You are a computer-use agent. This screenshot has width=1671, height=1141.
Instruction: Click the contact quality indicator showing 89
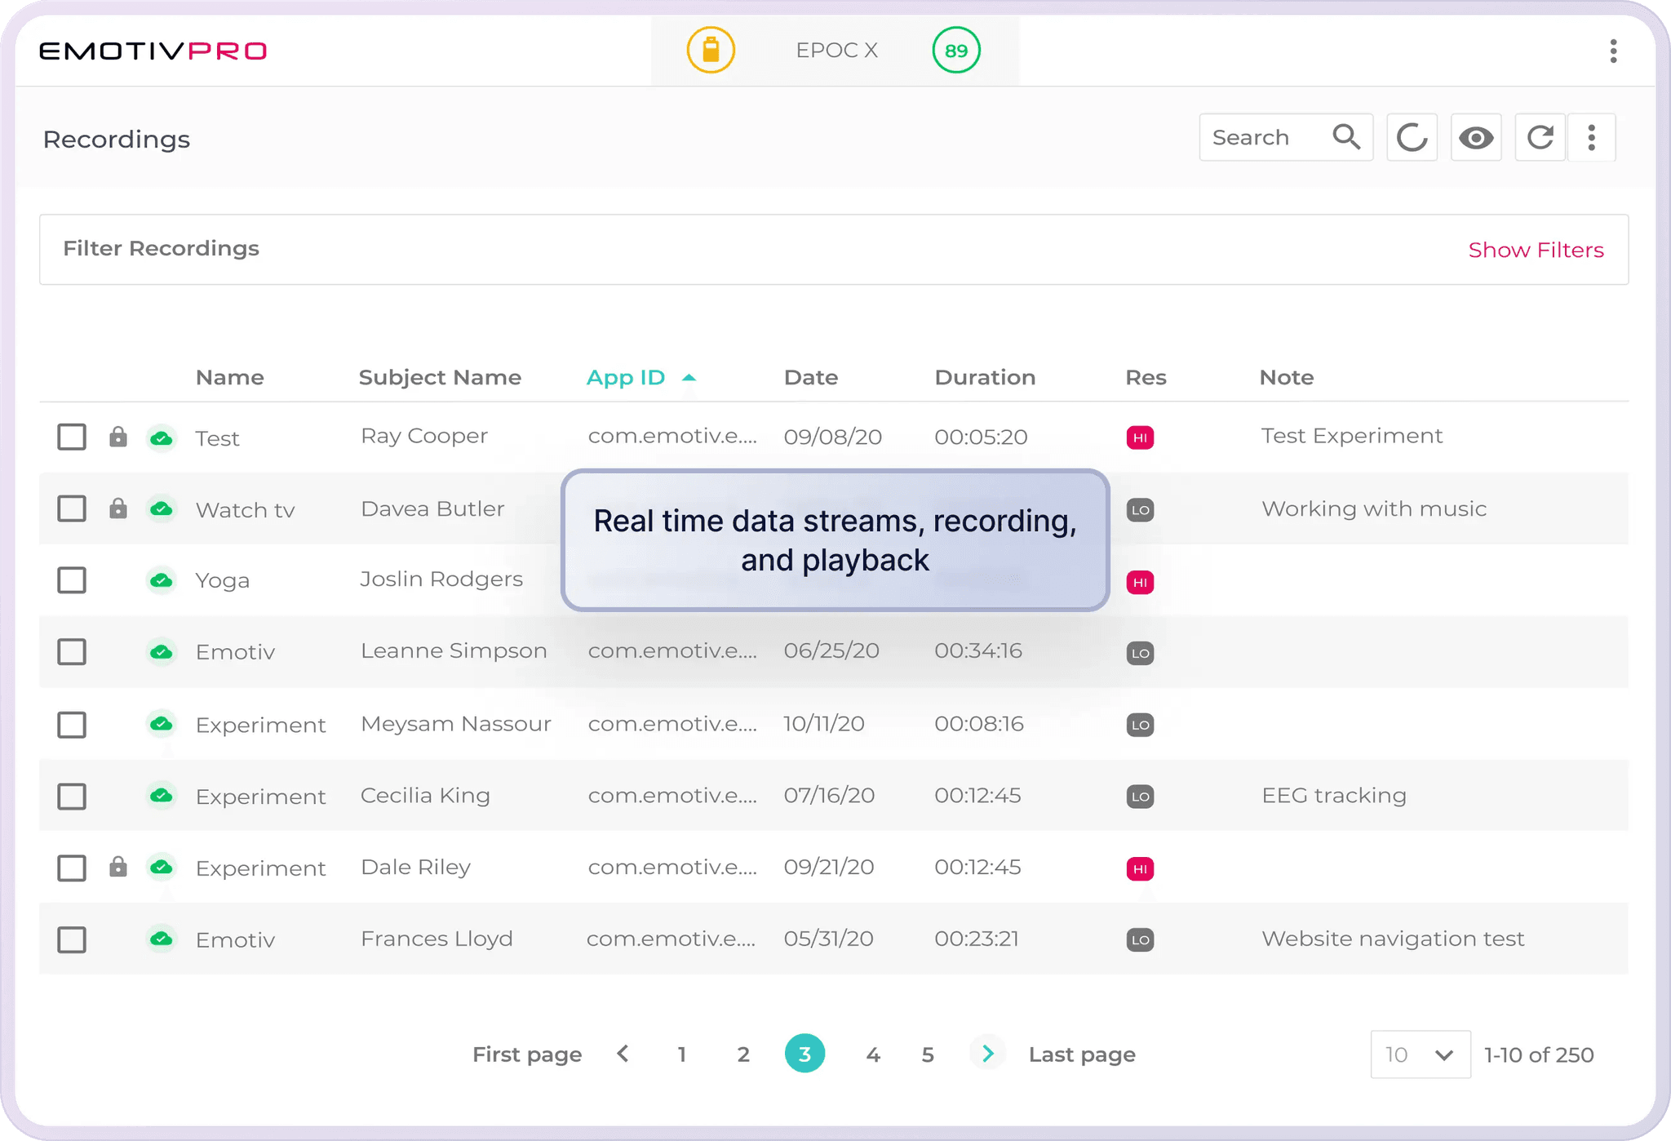[955, 50]
